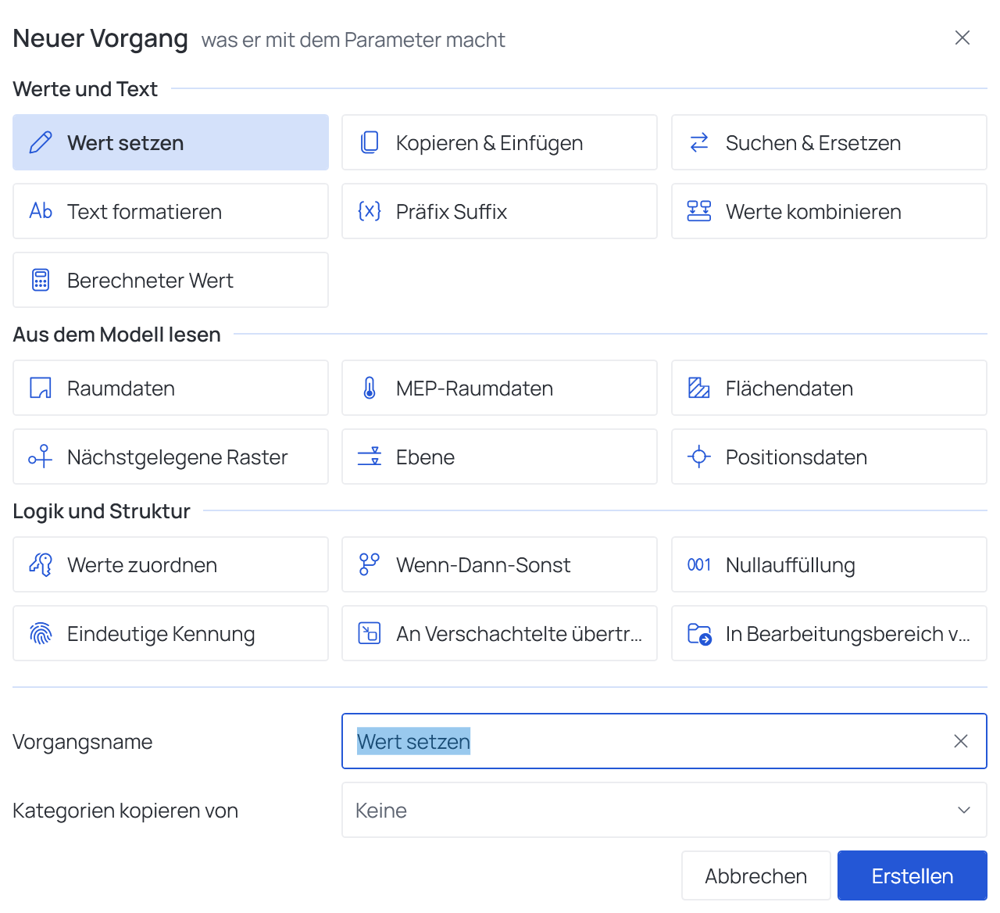Viewport: 1000px width, 913px height.
Task: Click the clipboard icon of Kopieren & Einfügen
Action: tap(370, 142)
